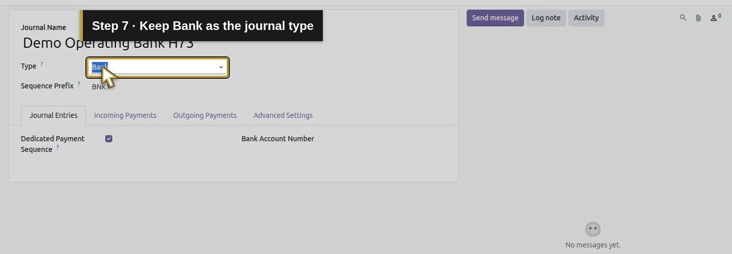Click the Dedicated Payment Sequence label
Image resolution: width=732 pixels, height=254 pixels.
click(x=53, y=144)
